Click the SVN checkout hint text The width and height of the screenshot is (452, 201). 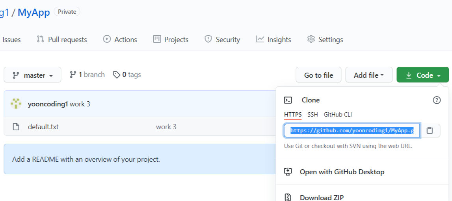coord(348,146)
